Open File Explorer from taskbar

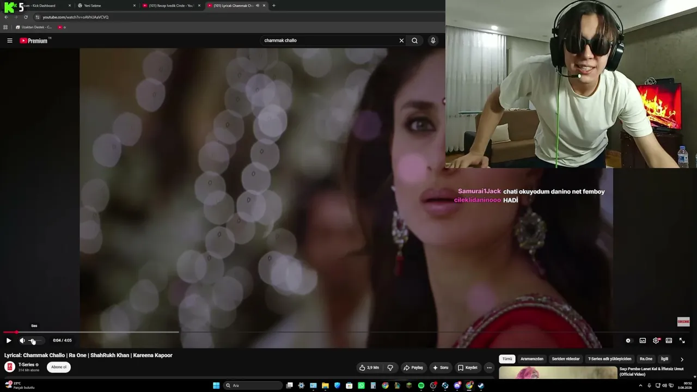click(325, 385)
